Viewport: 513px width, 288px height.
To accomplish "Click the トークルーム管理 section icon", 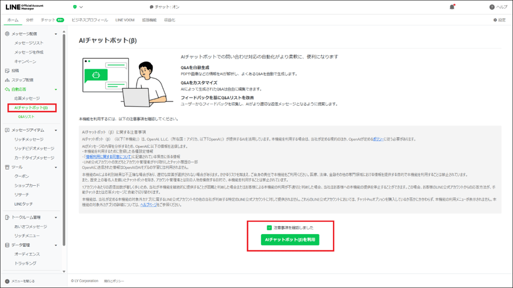I will tap(7, 217).
